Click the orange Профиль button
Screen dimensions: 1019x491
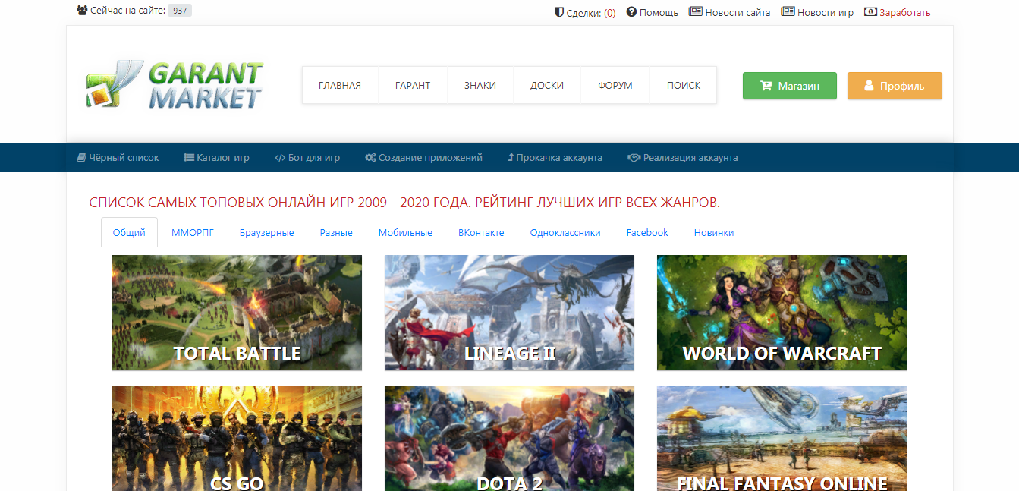[895, 86]
